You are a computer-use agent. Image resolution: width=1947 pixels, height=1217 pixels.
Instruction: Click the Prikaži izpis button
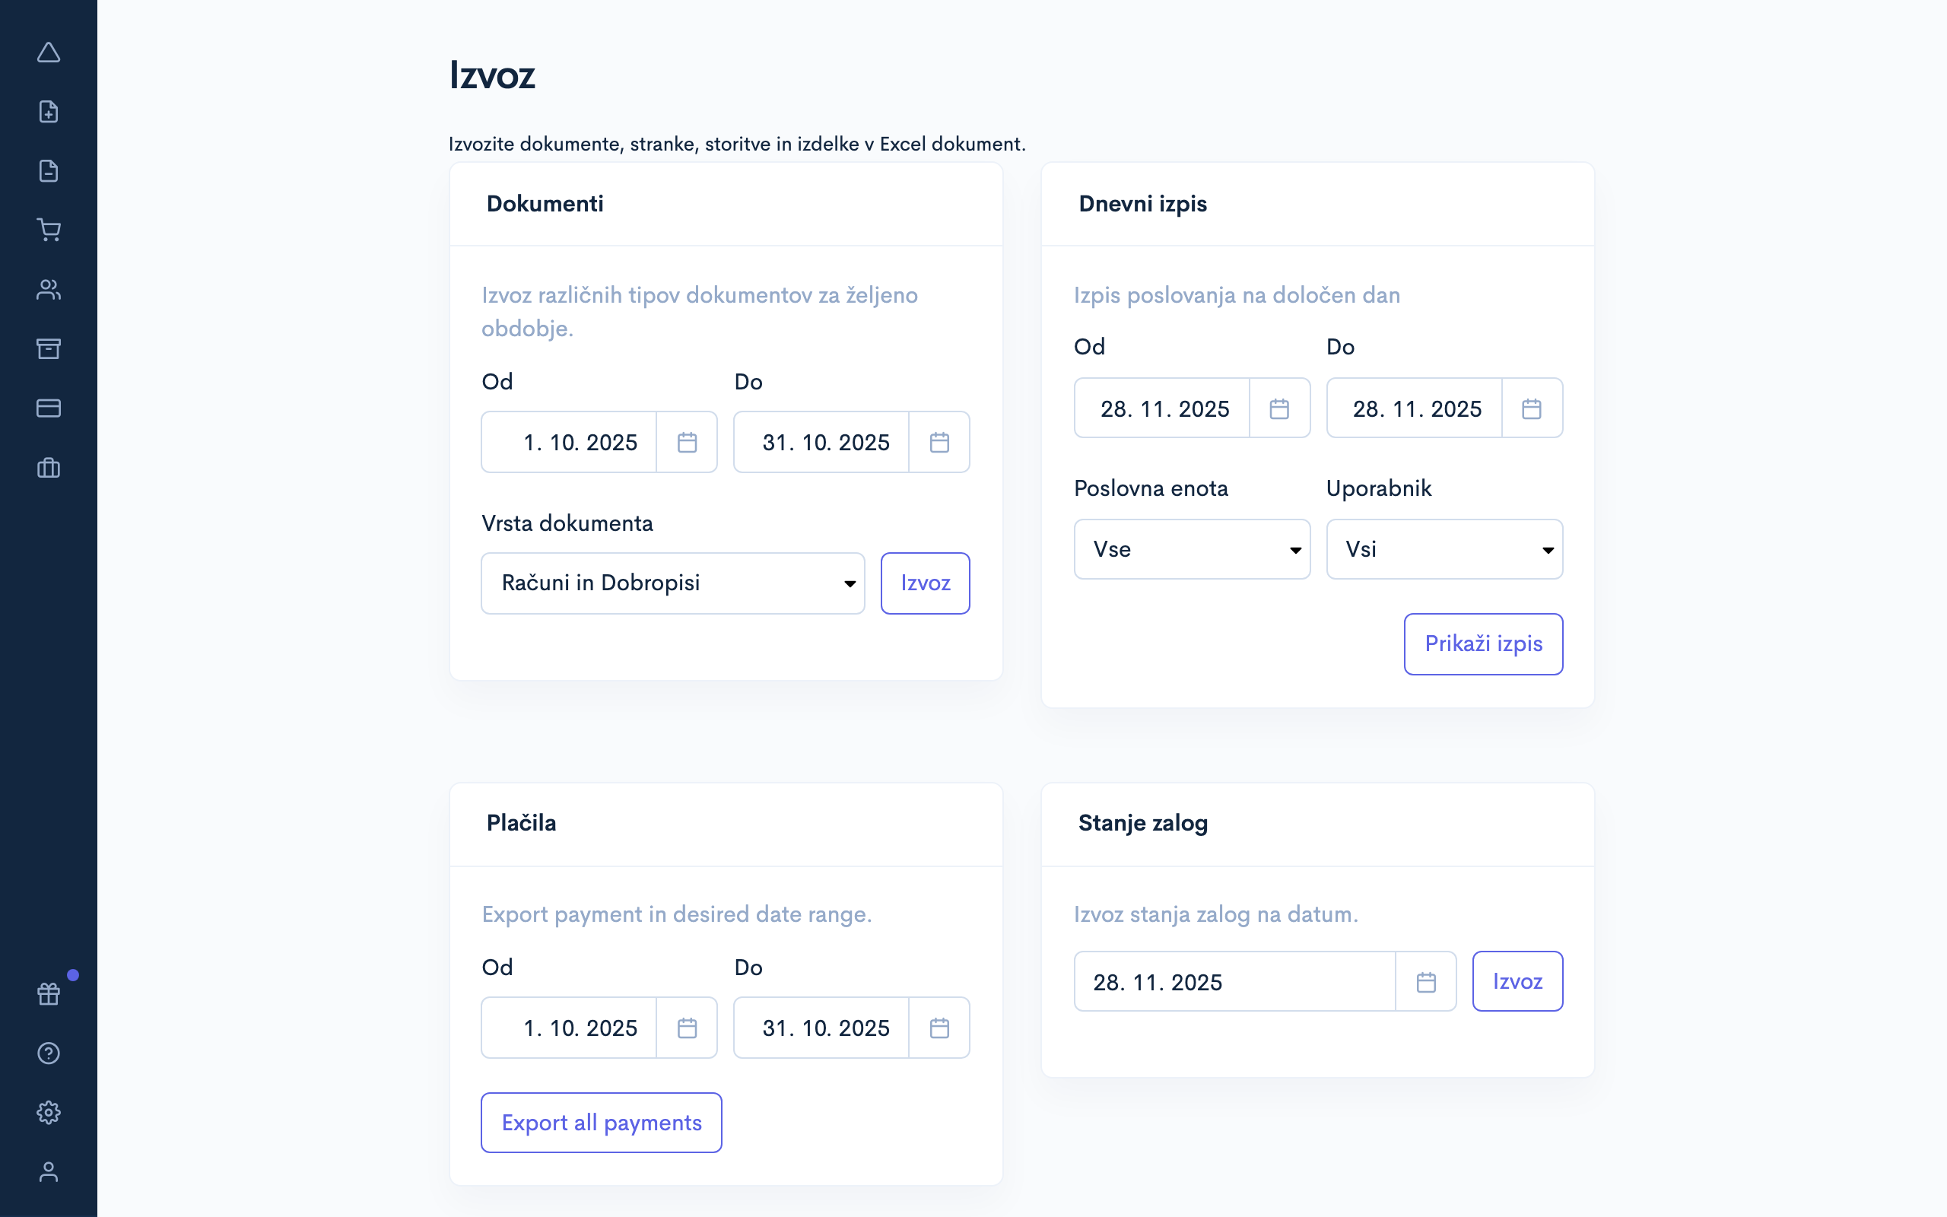click(1483, 644)
